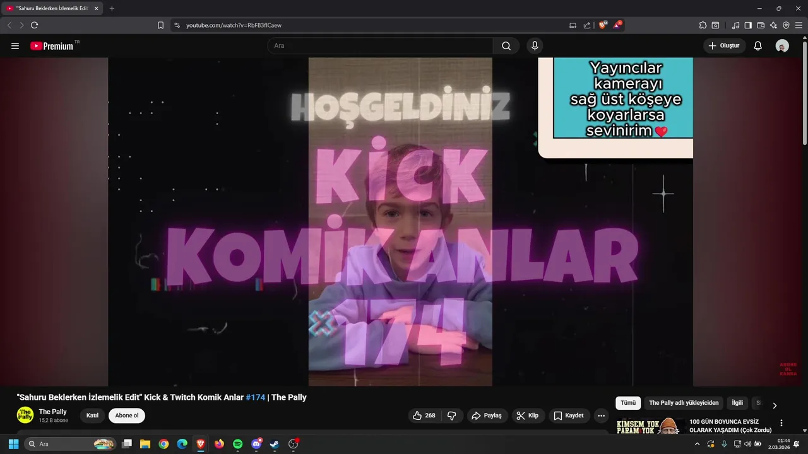Open the #174 hashtag link in title

pyautogui.click(x=256, y=397)
